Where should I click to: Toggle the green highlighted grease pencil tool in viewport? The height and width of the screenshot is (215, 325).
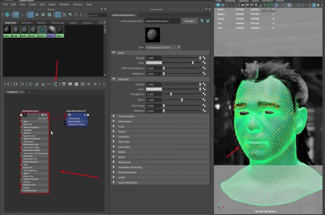[269, 5]
